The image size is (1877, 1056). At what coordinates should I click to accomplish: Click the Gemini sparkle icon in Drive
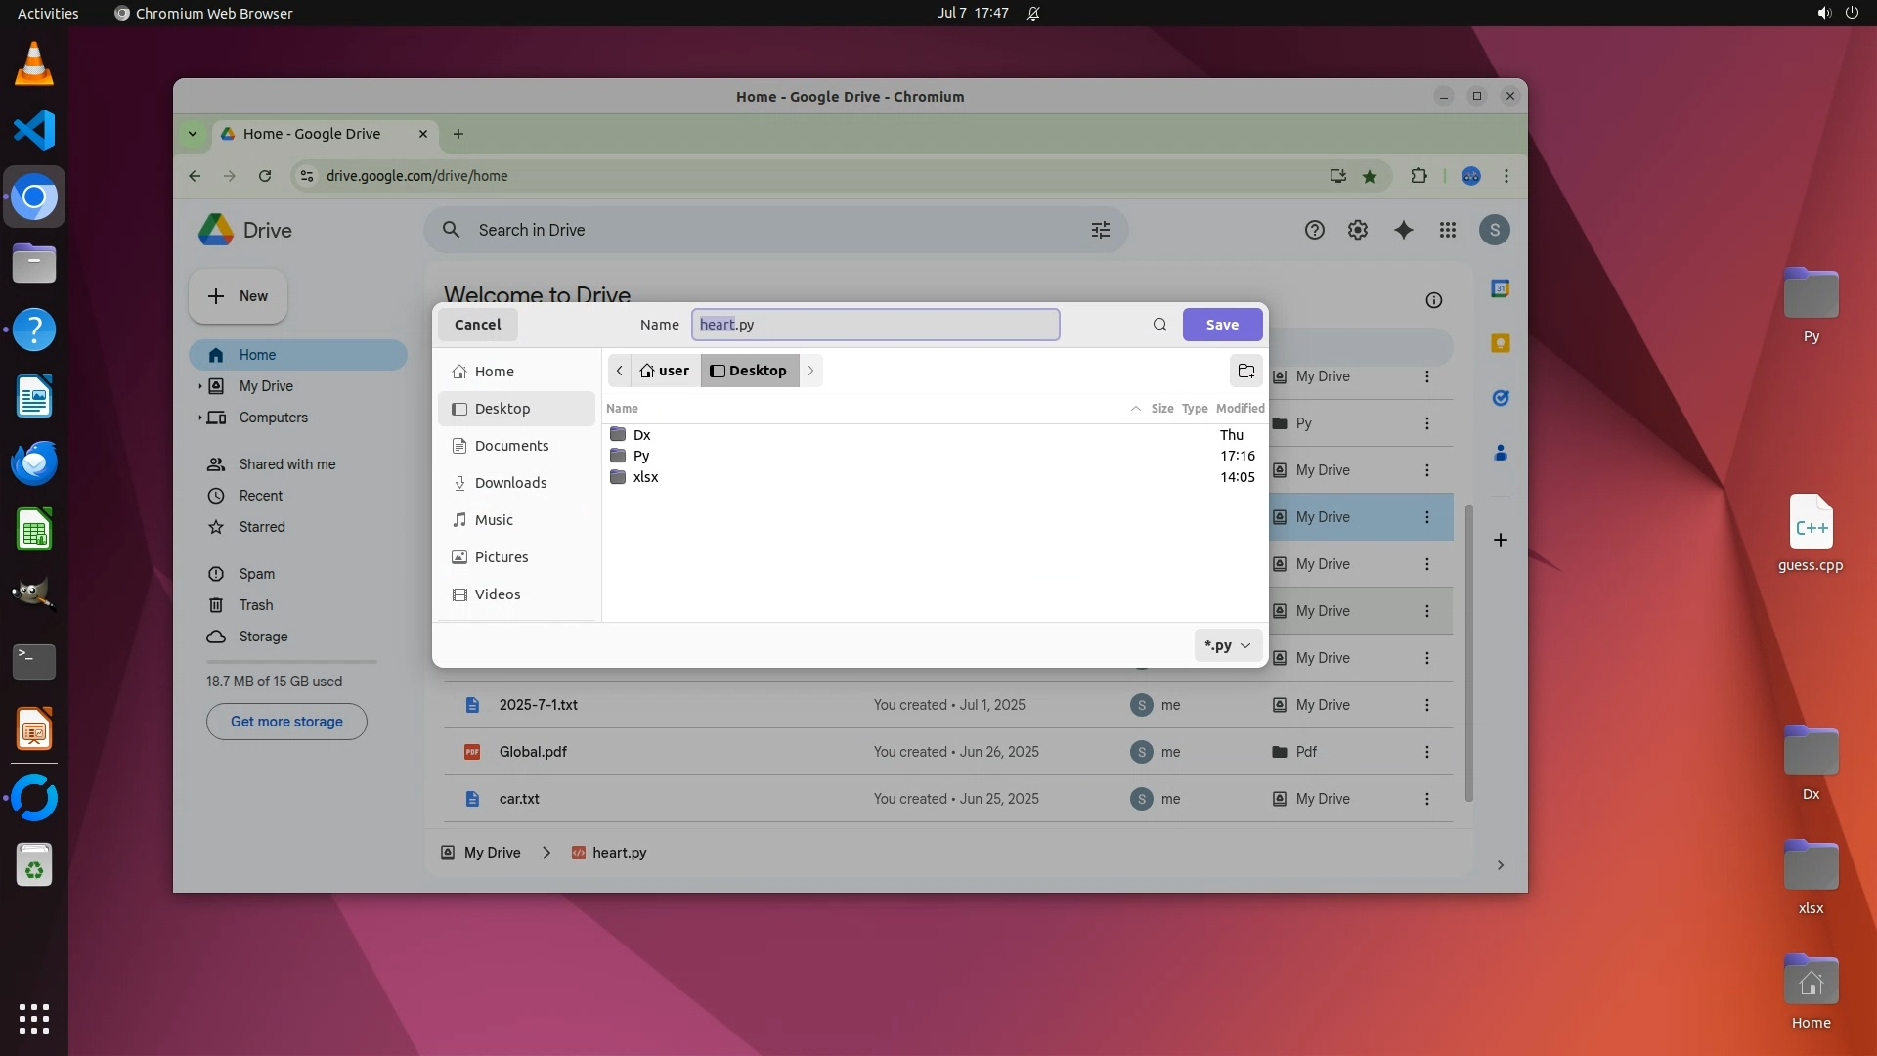point(1403,230)
